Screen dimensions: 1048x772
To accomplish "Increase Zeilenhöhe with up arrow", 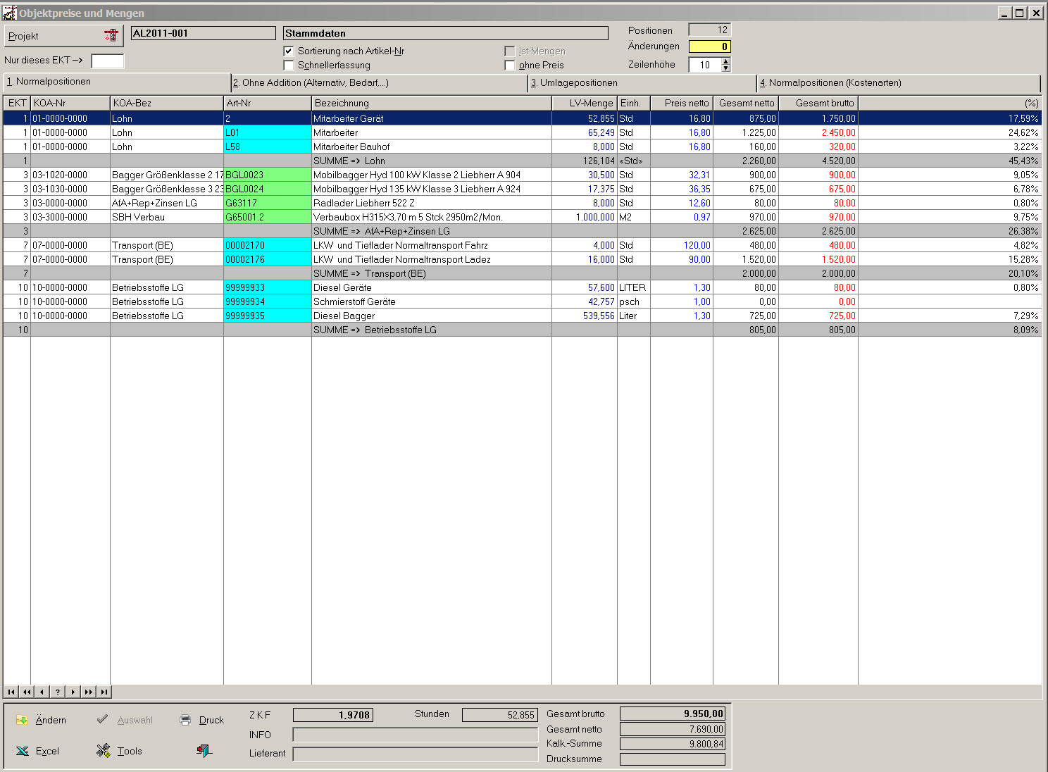I will coord(726,61).
